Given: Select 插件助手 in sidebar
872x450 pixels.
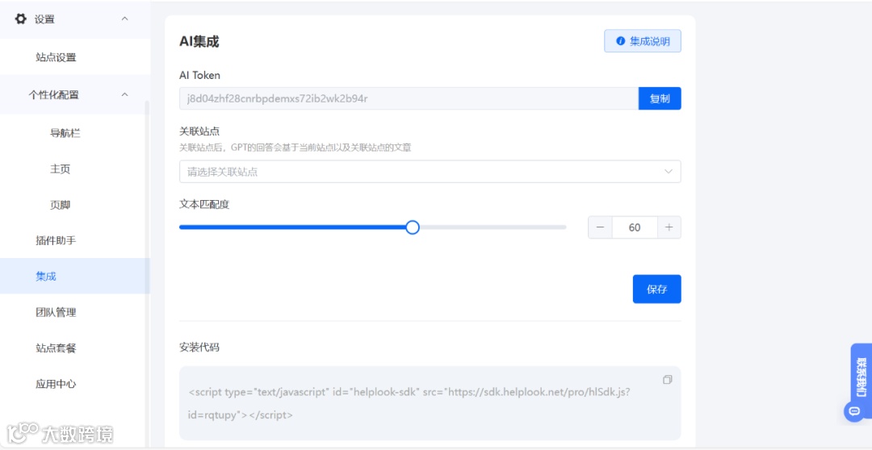Looking at the screenshot, I should 56,240.
